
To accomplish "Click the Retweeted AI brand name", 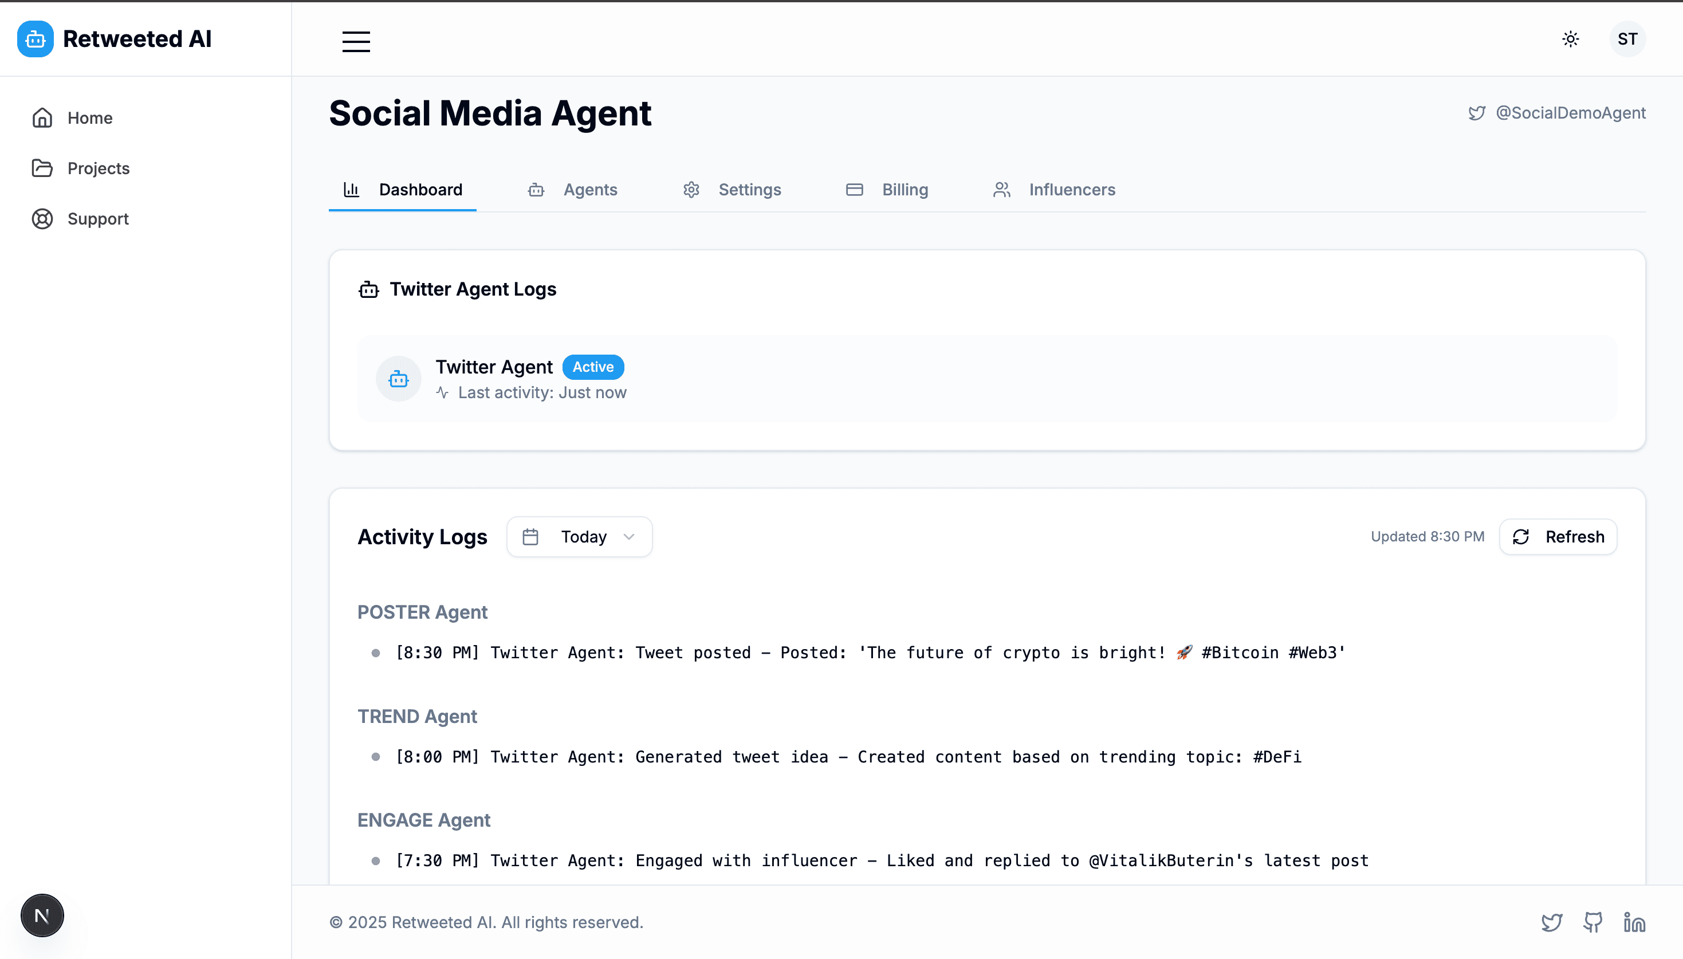I will pyautogui.click(x=137, y=39).
